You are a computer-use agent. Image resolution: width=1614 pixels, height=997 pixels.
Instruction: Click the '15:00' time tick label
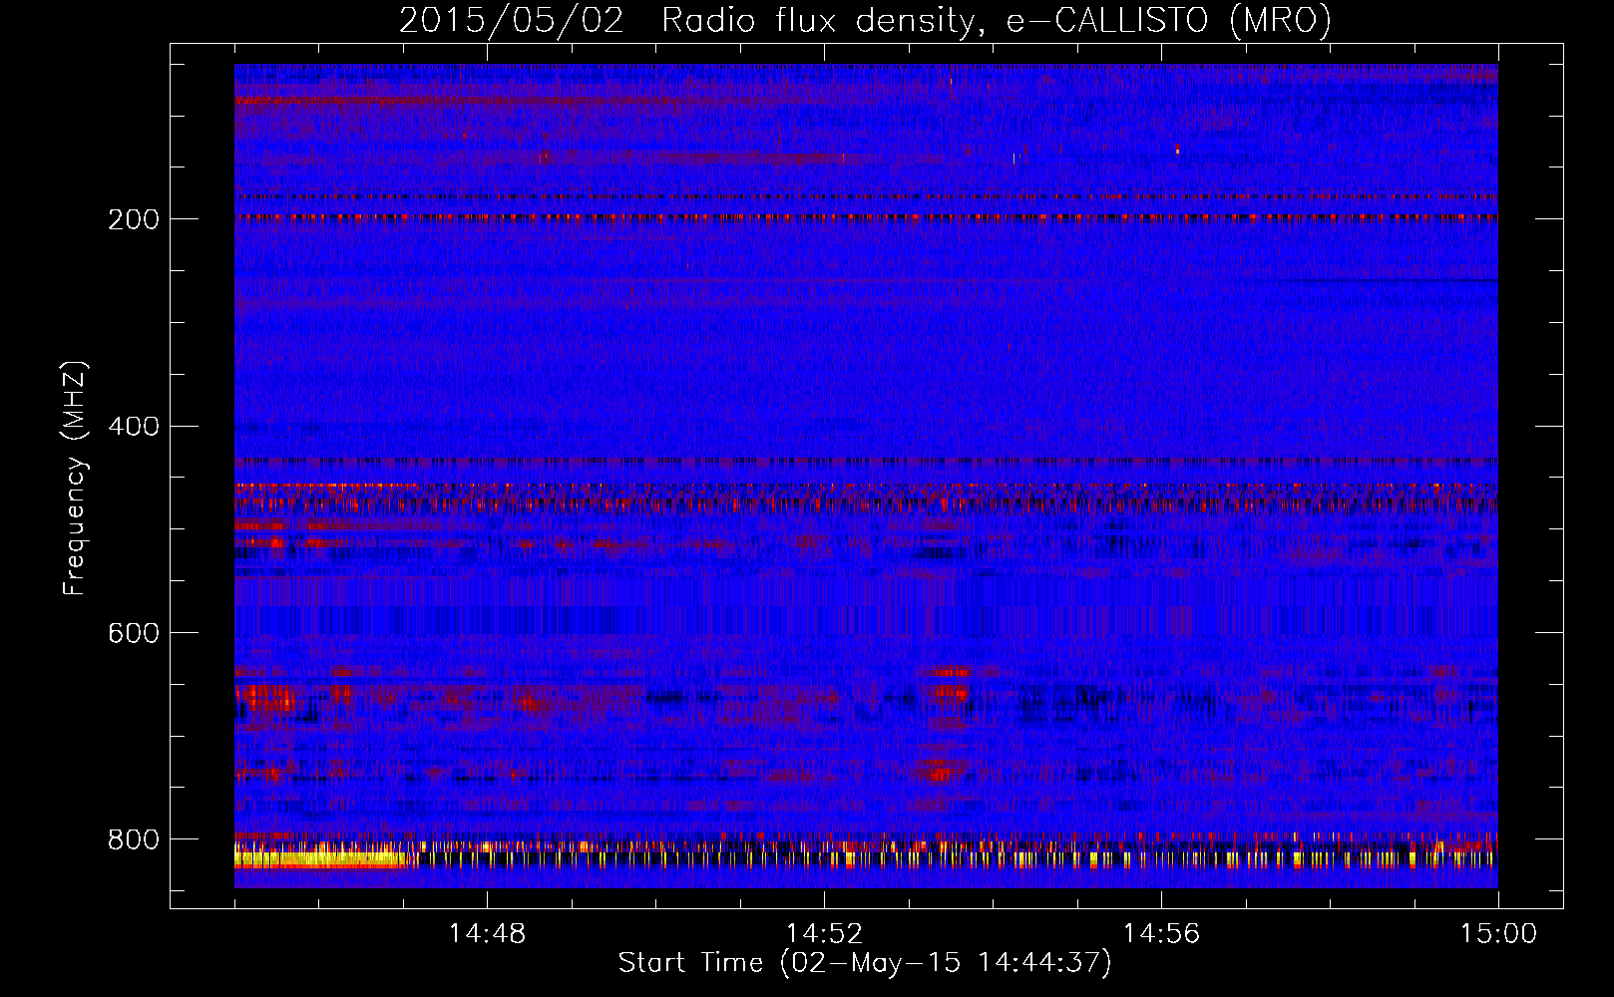(1498, 934)
